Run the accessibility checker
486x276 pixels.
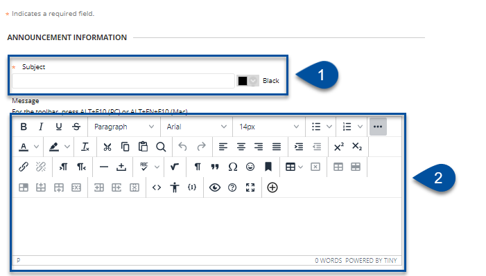pos(175,187)
